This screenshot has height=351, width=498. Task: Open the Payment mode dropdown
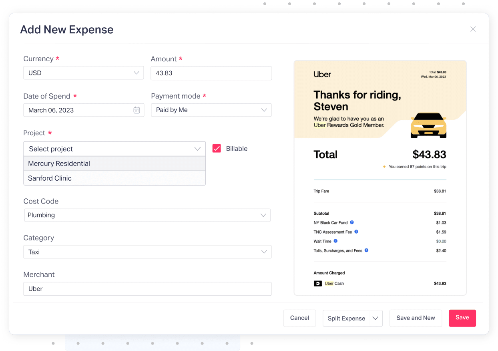click(264, 110)
